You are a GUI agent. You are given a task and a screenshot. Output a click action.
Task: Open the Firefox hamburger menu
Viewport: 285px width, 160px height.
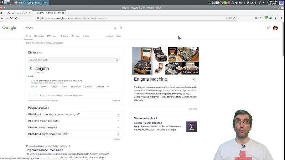[281, 18]
